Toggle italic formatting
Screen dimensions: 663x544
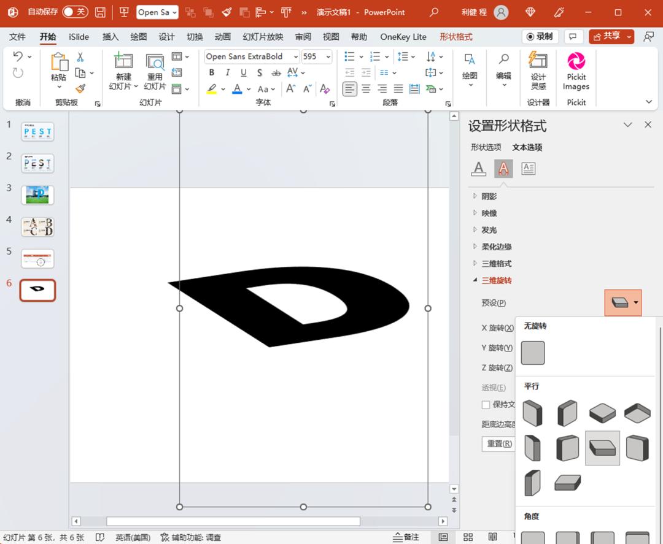[227, 72]
